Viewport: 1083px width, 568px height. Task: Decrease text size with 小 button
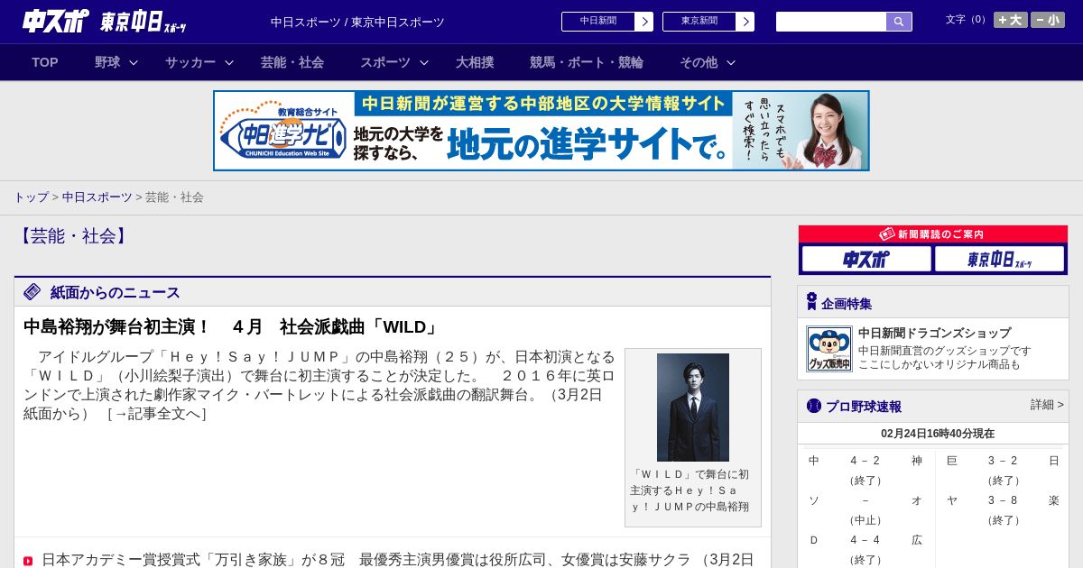click(x=1048, y=20)
